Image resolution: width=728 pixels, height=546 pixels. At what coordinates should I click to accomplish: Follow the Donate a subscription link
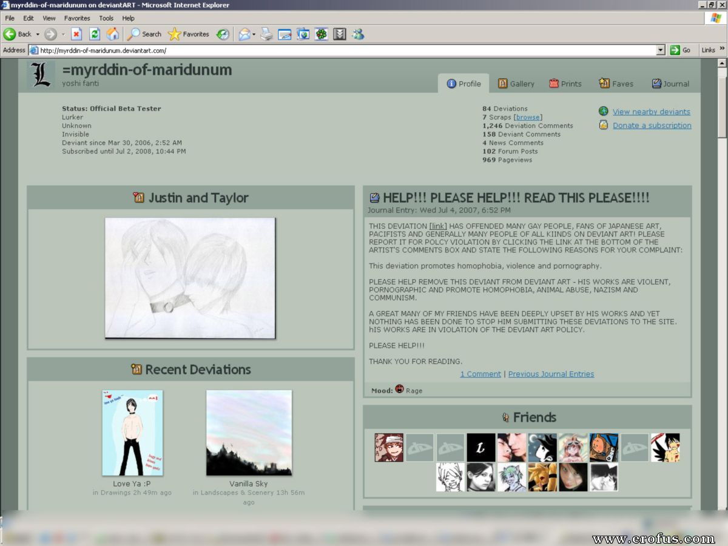pos(652,126)
